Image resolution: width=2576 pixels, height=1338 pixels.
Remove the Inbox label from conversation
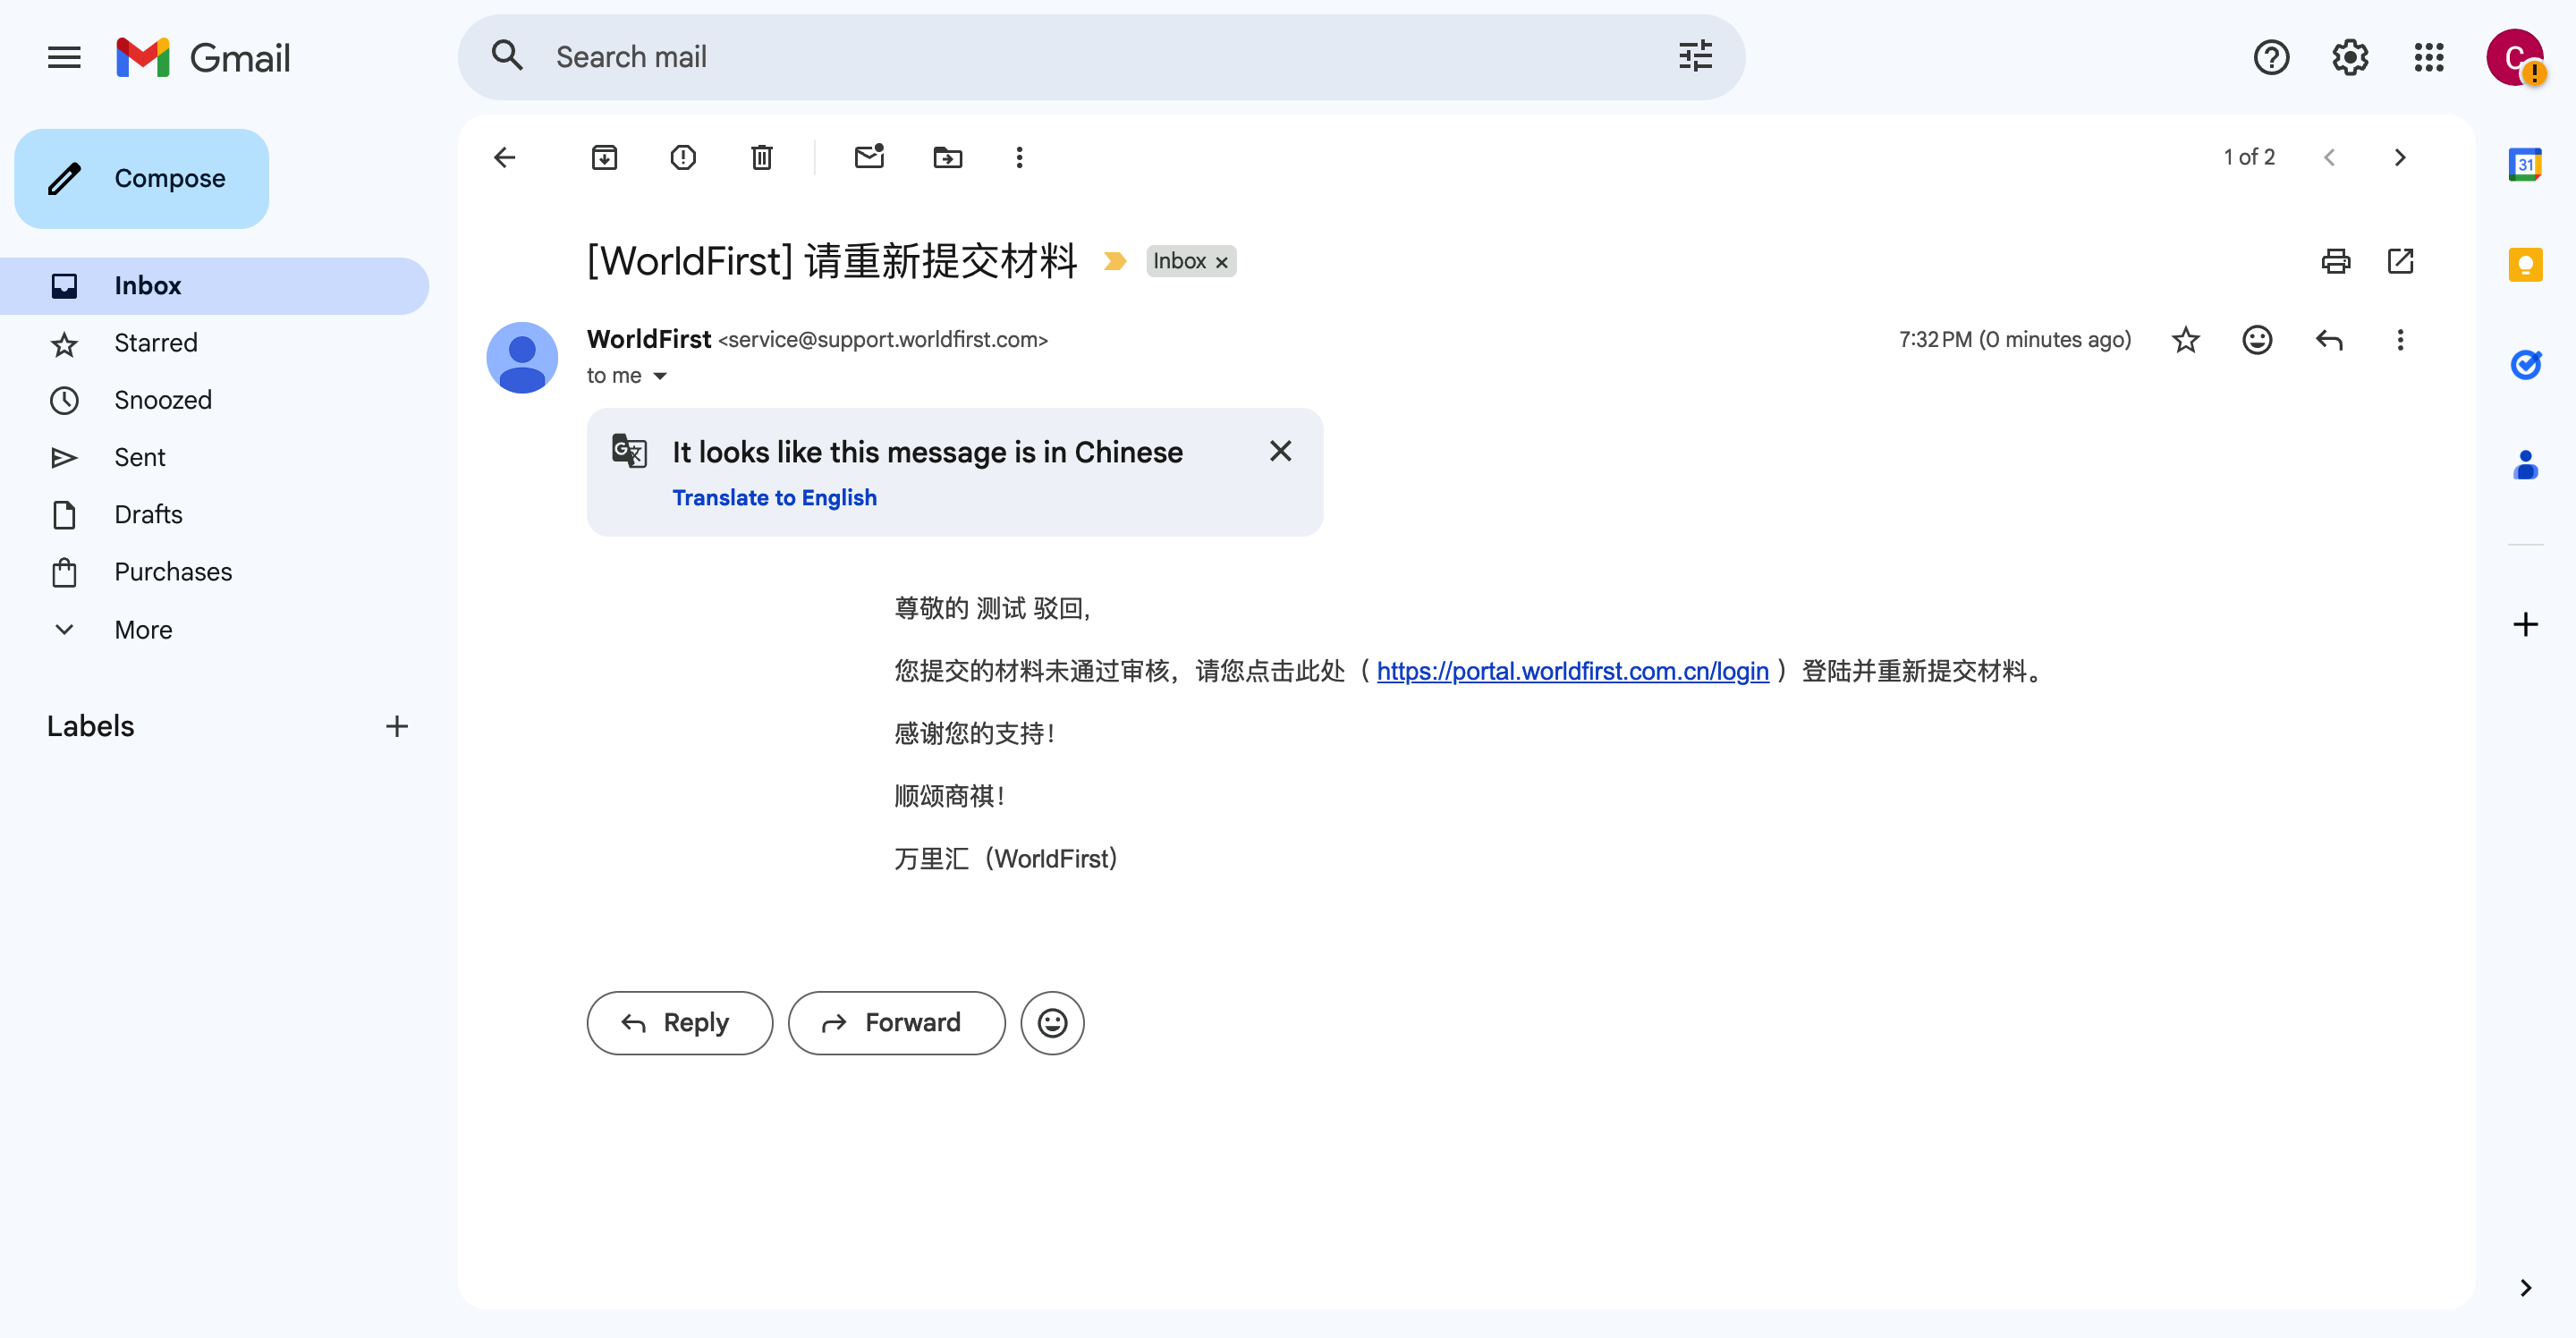pos(1222,262)
